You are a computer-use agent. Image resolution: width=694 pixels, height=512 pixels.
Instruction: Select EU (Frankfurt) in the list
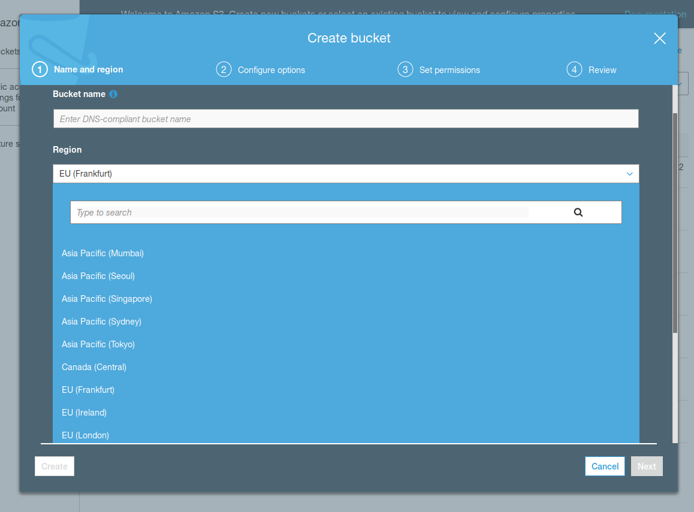coord(88,390)
